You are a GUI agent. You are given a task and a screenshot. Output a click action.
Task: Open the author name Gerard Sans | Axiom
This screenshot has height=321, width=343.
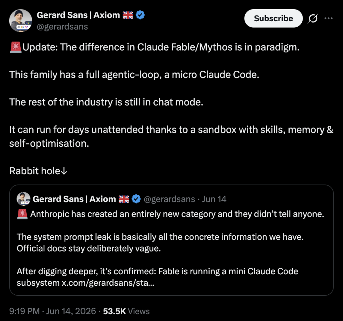tap(78, 15)
